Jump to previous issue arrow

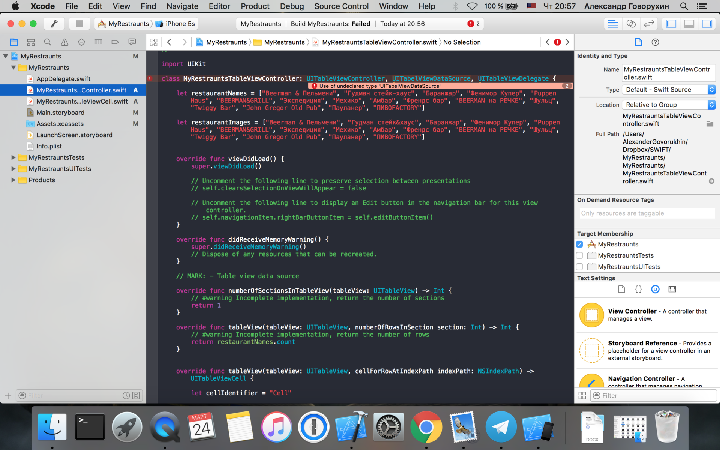click(547, 42)
